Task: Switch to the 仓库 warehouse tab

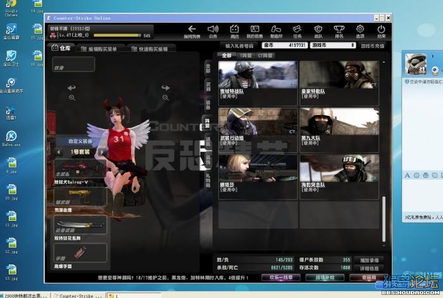Action: (61, 48)
